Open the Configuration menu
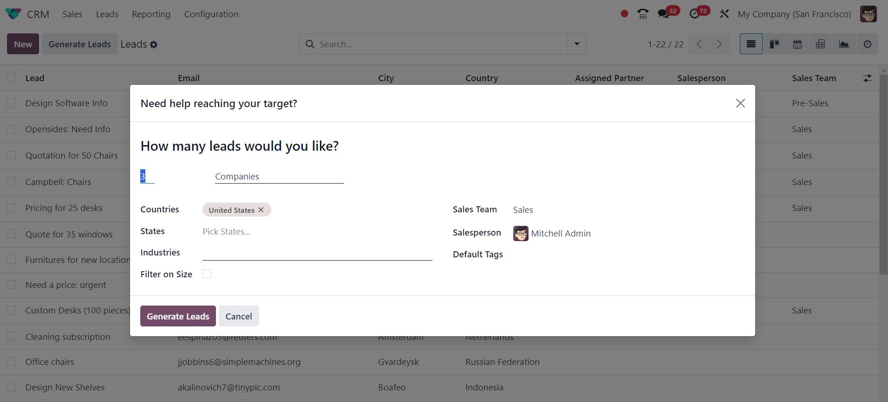 pyautogui.click(x=211, y=14)
